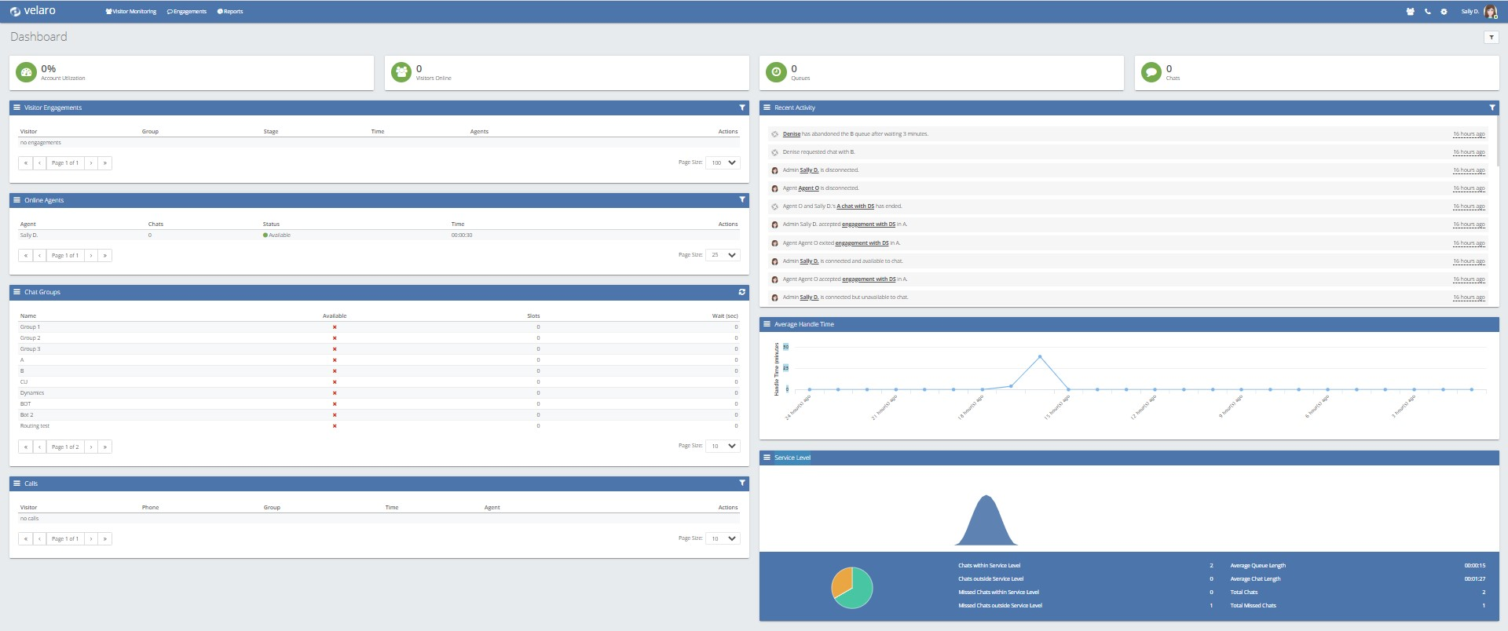Collapse the Chat Groups panel via hamburger icon
Image resolution: width=1508 pixels, height=631 pixels.
pyautogui.click(x=16, y=292)
